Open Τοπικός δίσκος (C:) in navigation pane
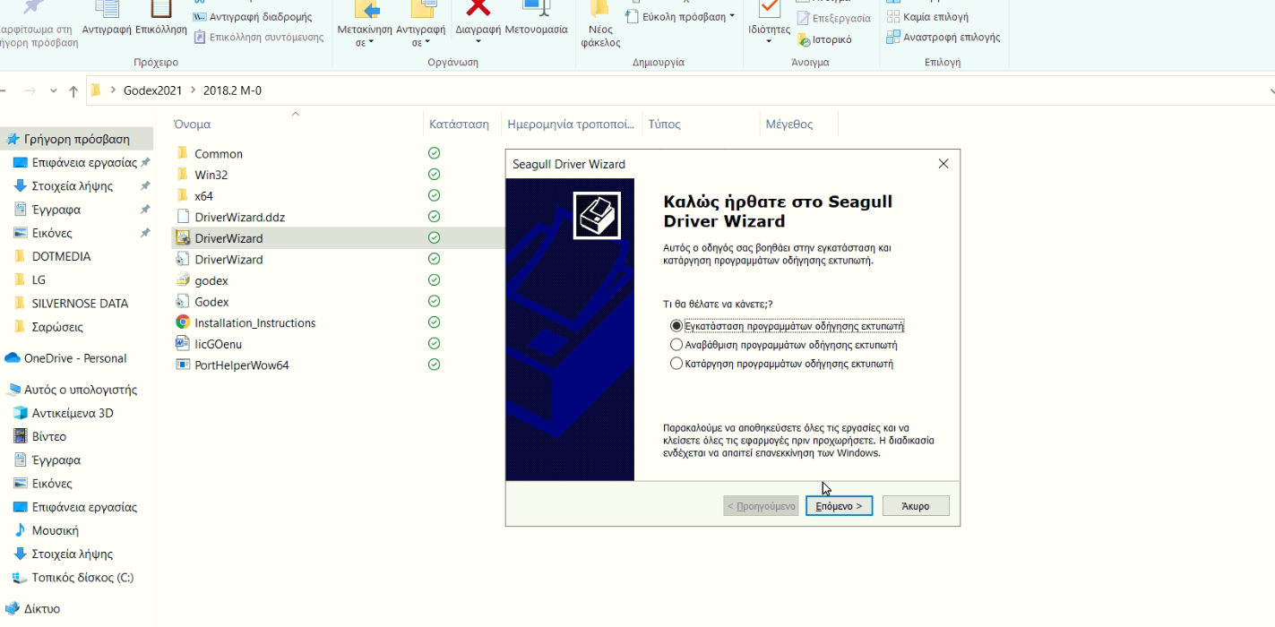This screenshot has width=1275, height=627. tap(82, 578)
